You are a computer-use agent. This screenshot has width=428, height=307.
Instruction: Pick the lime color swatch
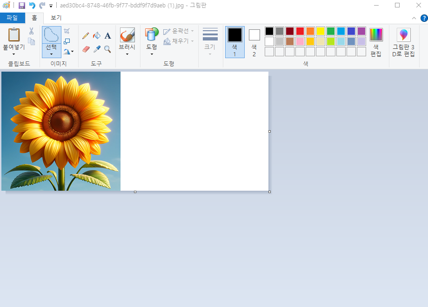(331, 41)
